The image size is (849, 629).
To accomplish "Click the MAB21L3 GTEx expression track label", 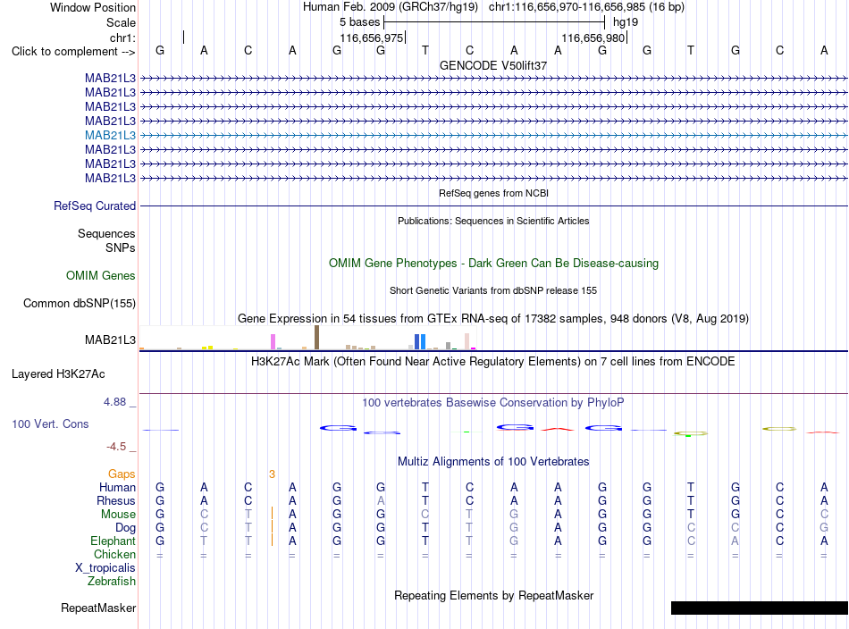I will (x=111, y=340).
